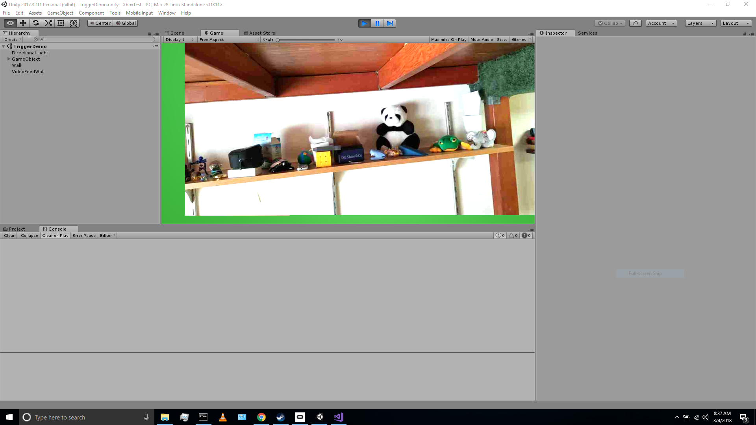Click the Hierarchy search field
The image size is (756, 425).
[94, 39]
